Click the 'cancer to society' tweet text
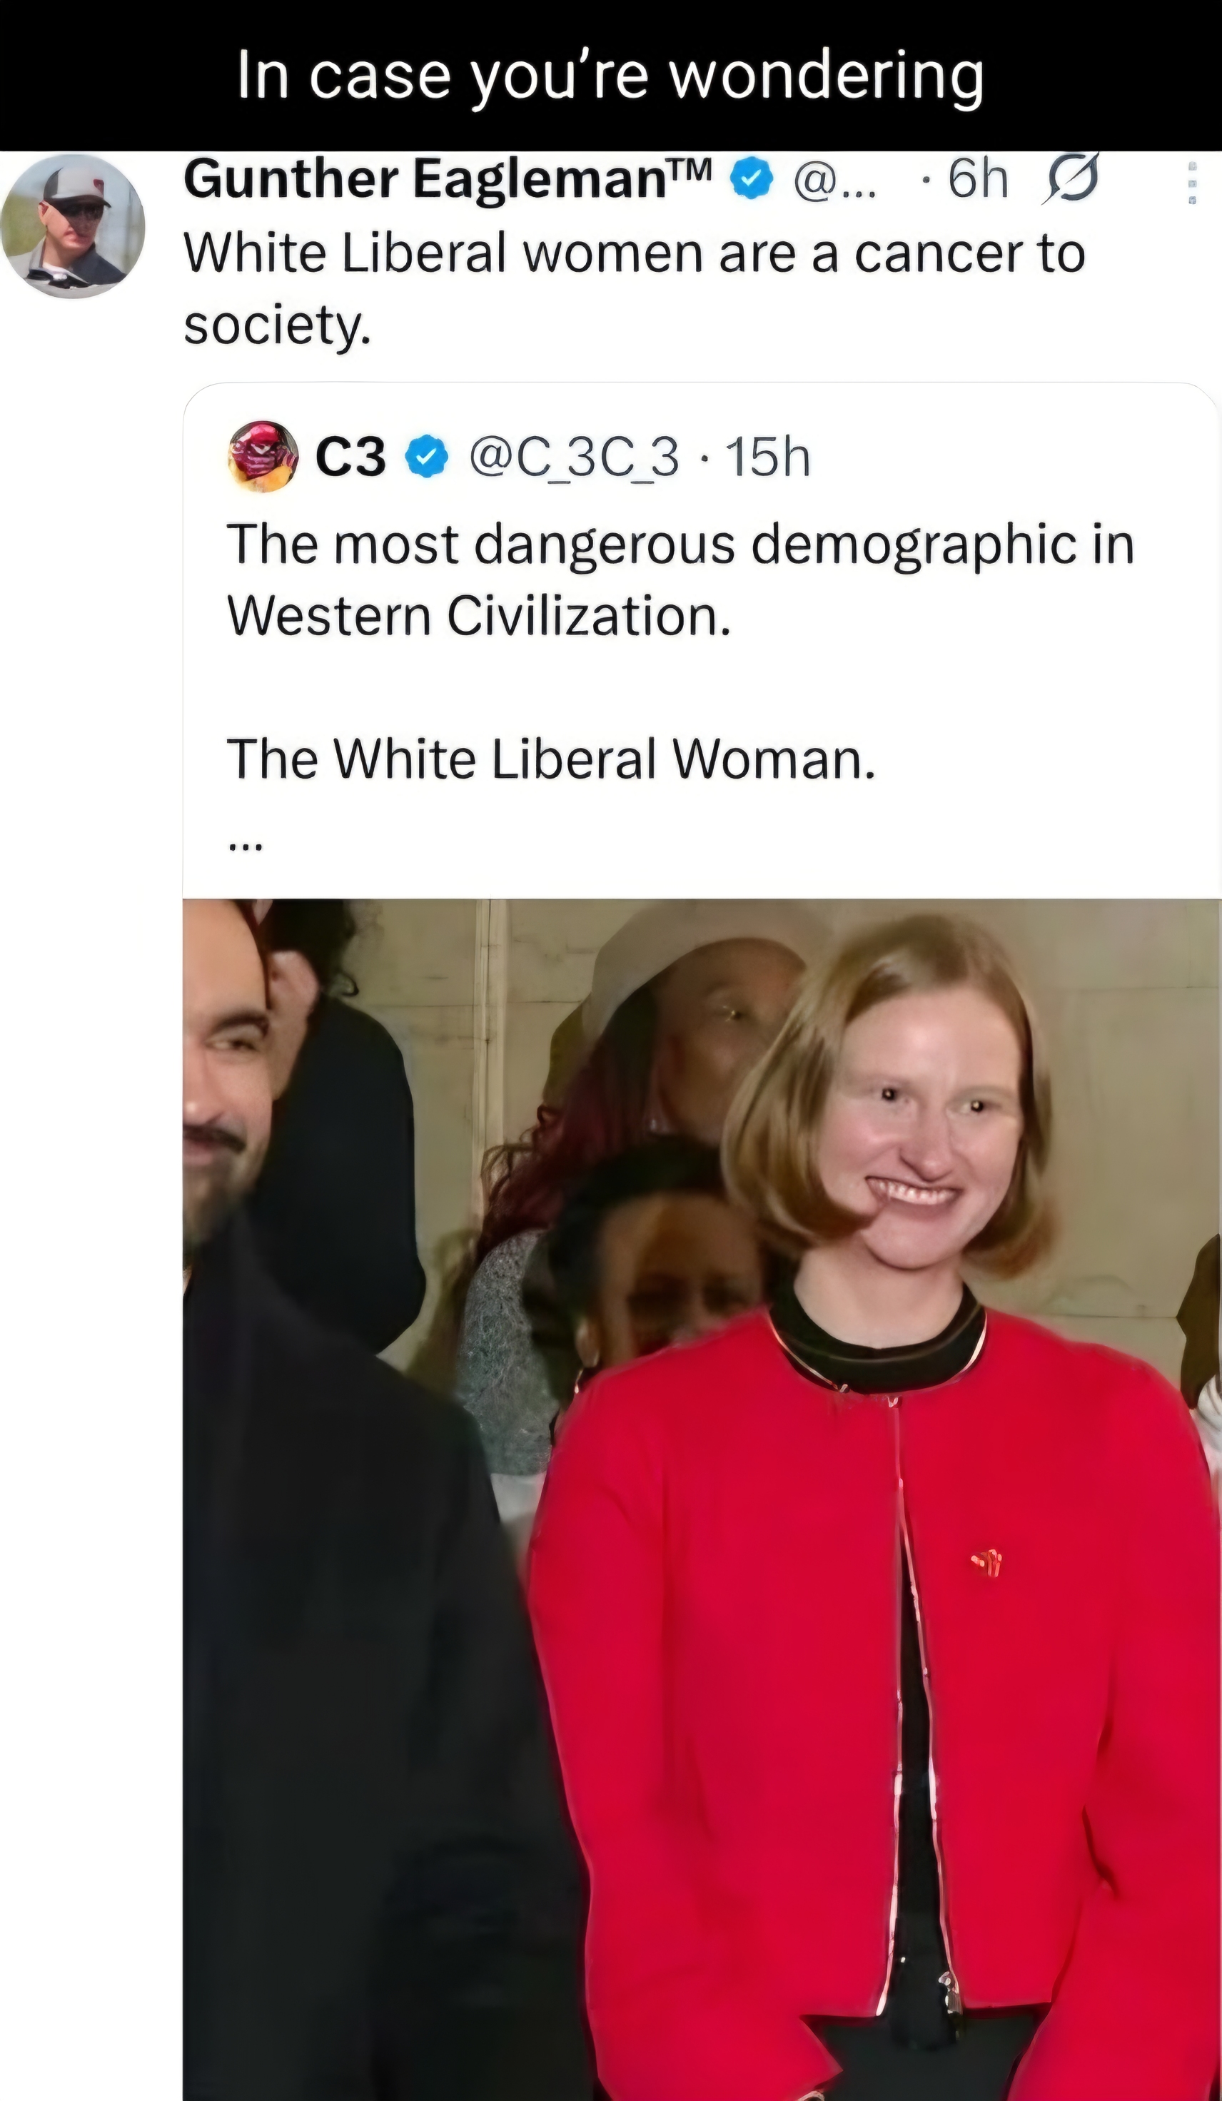1222x2101 pixels. point(634,288)
